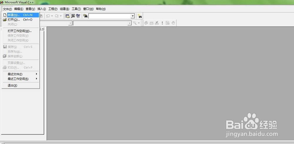The image size is (294, 144).
Task: Expand the Find combo box dropdown arrow
Action: click(x=133, y=16)
